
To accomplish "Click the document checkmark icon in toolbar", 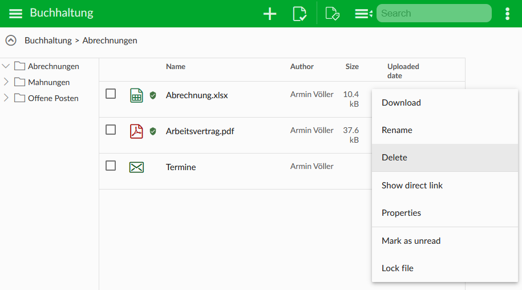I will 300,14.
